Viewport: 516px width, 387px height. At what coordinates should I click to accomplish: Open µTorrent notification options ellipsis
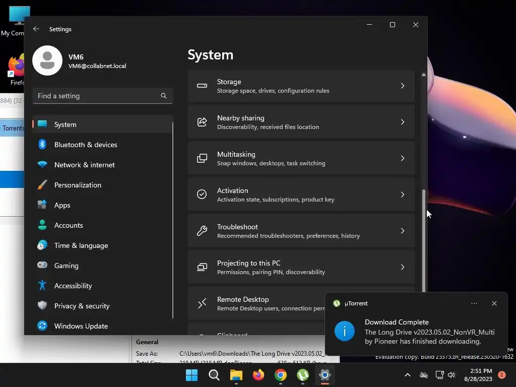[474, 303]
